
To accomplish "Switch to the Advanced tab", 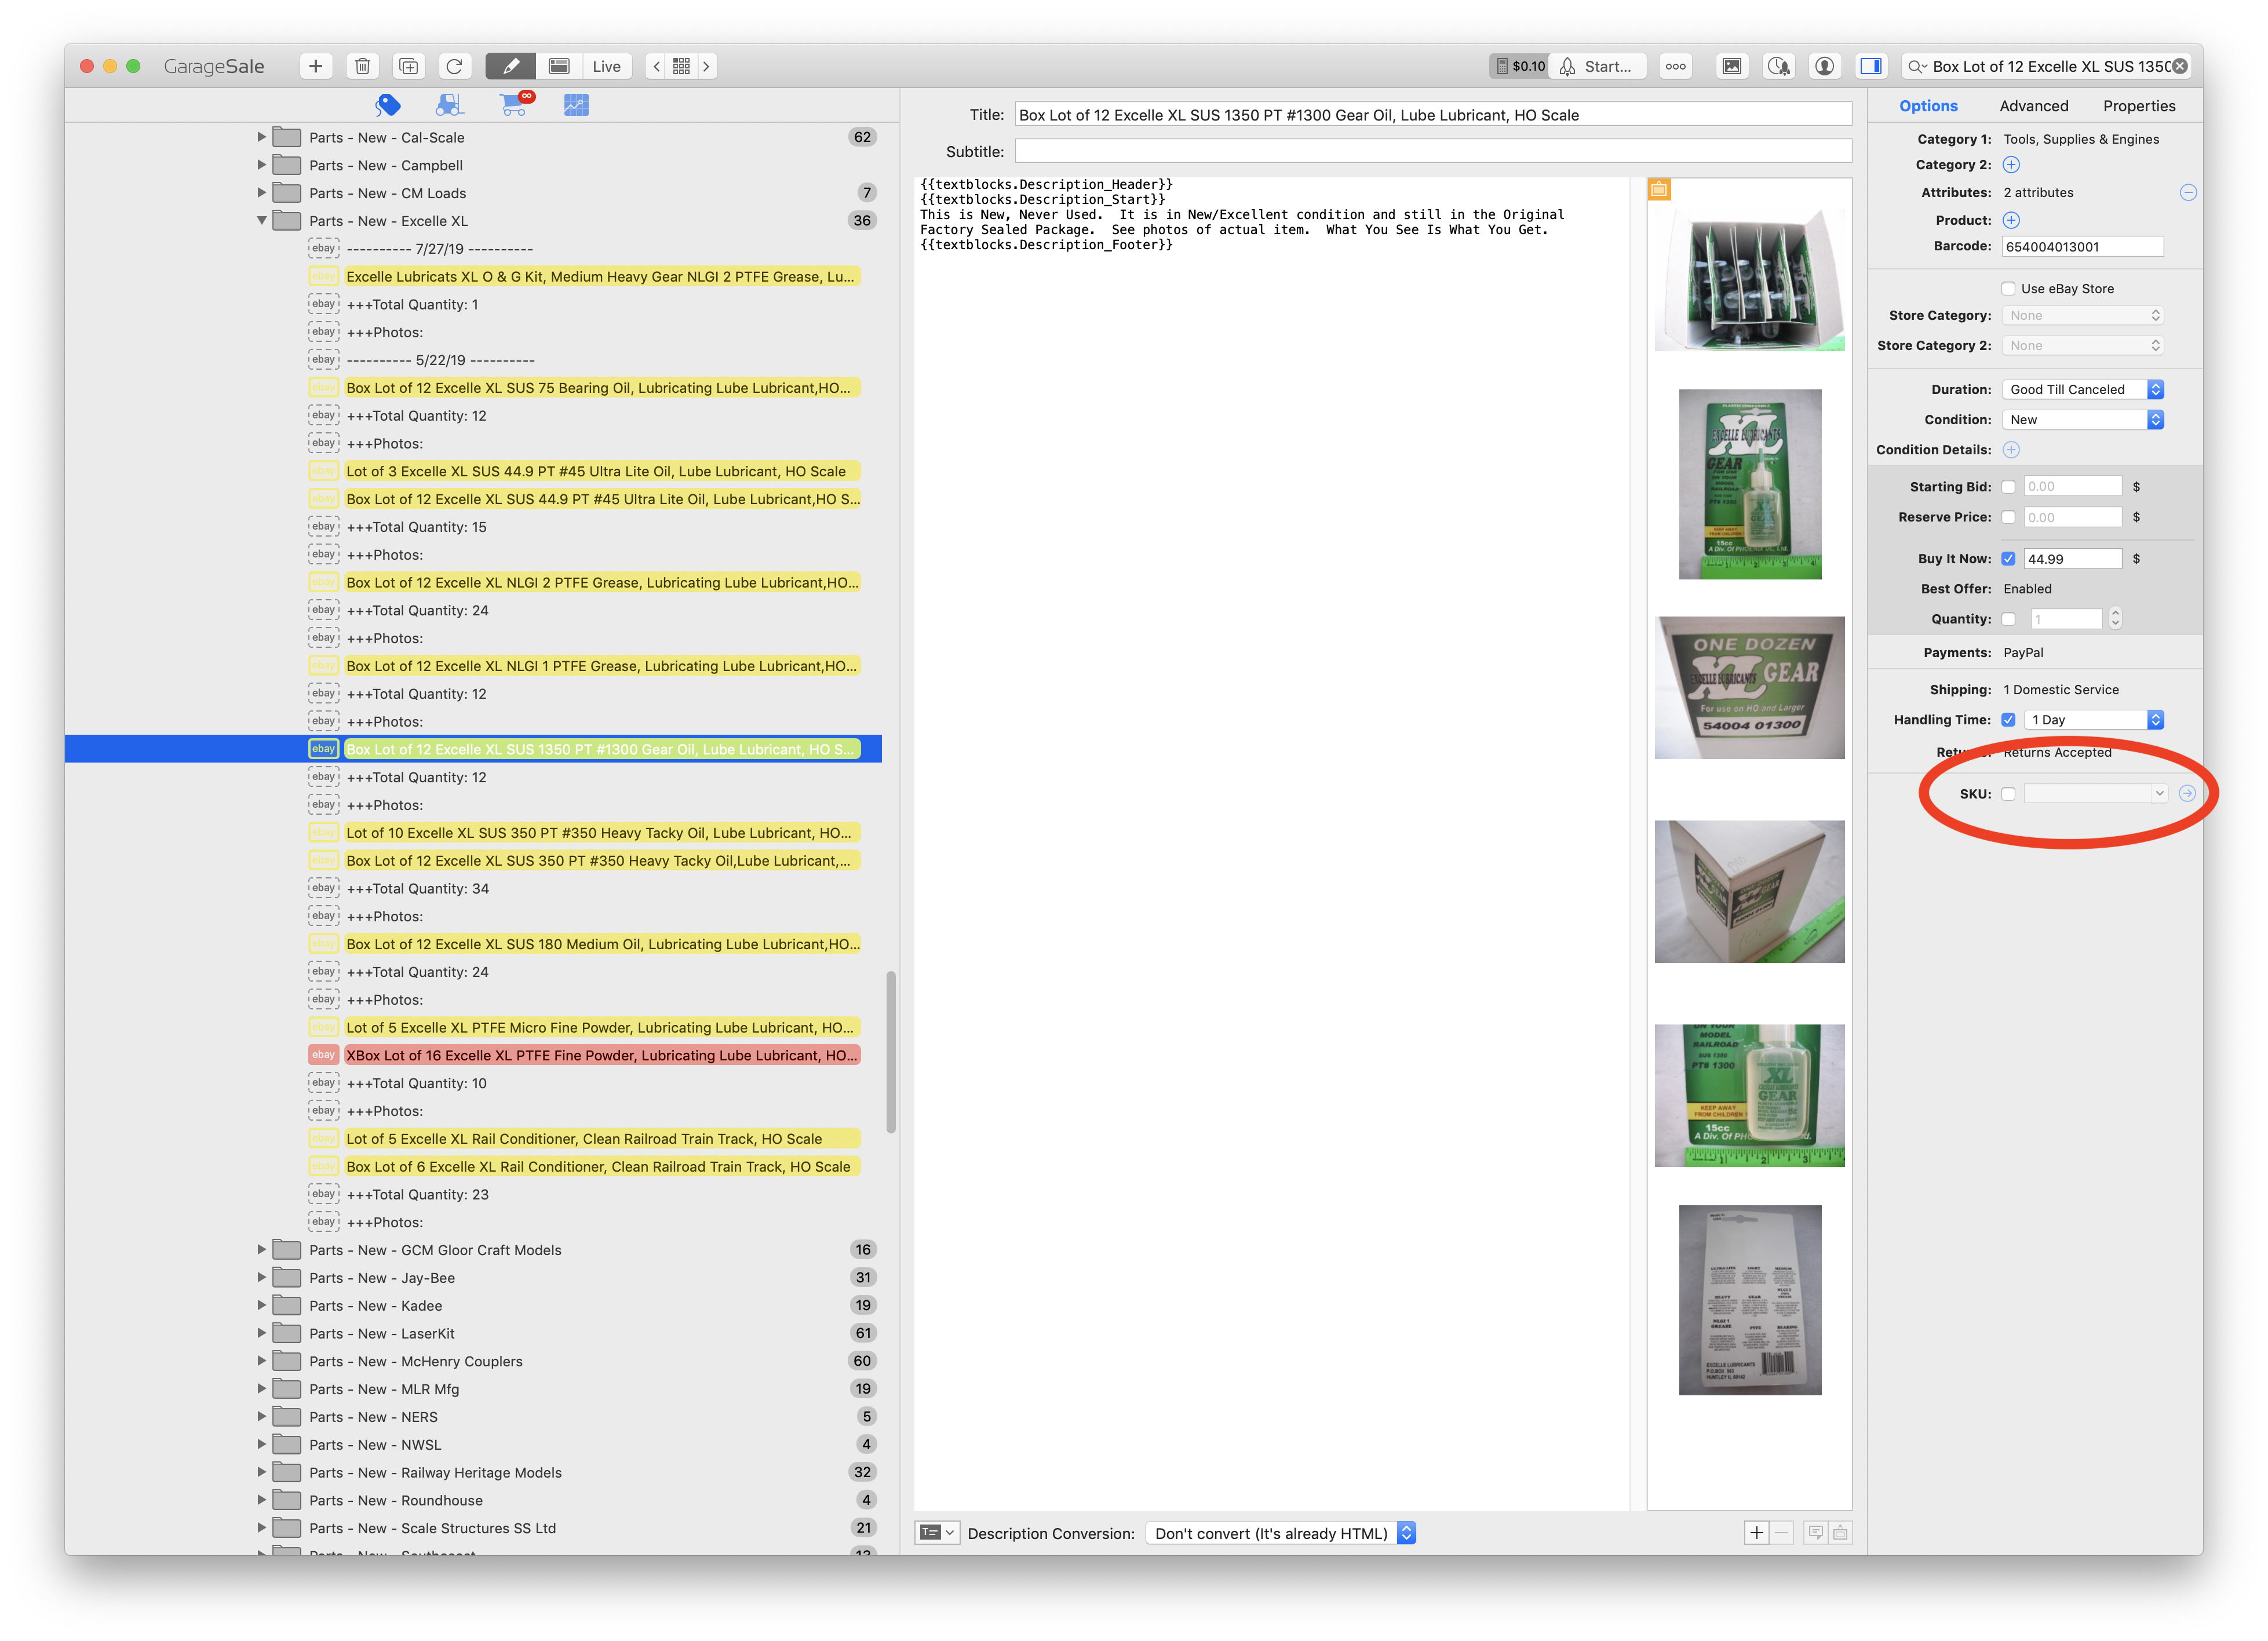I will [2033, 106].
